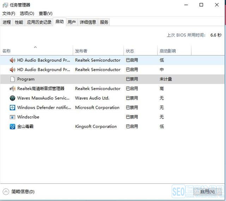Switch to the 服务 tab
Screen dimensions: 226x201
click(x=104, y=22)
